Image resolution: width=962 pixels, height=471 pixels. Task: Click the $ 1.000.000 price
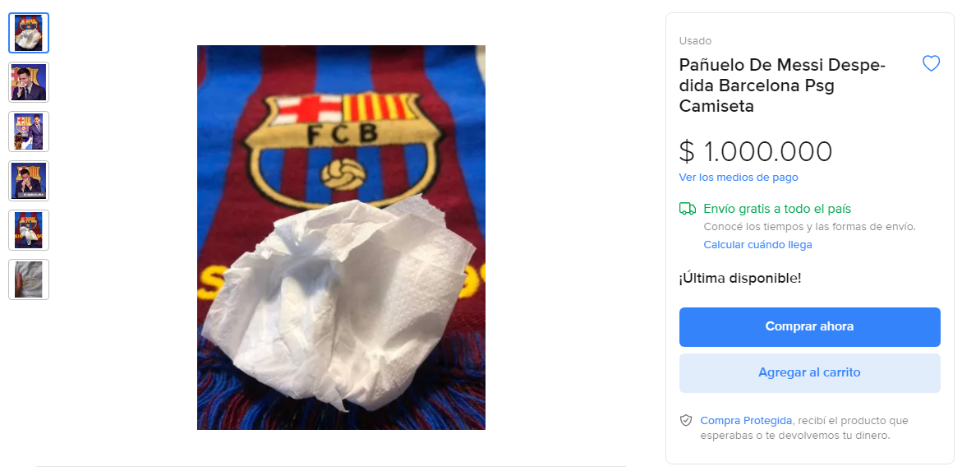coord(756,152)
